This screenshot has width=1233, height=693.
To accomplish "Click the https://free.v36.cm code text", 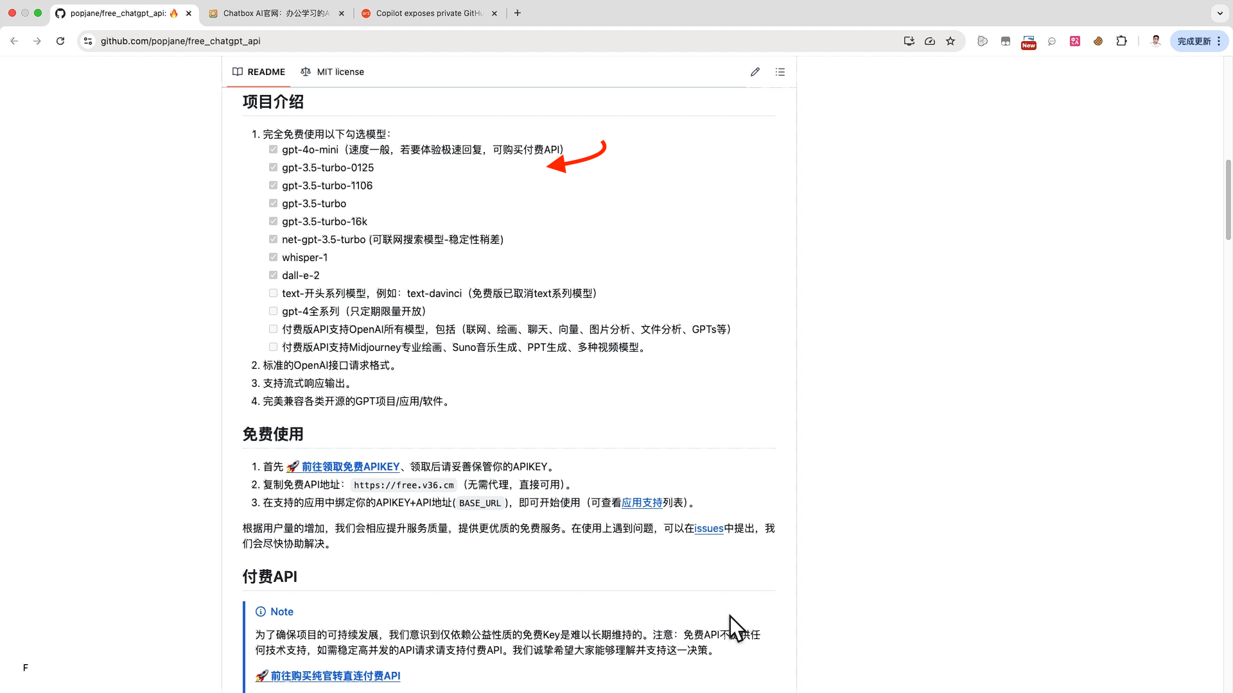I will [x=403, y=485].
